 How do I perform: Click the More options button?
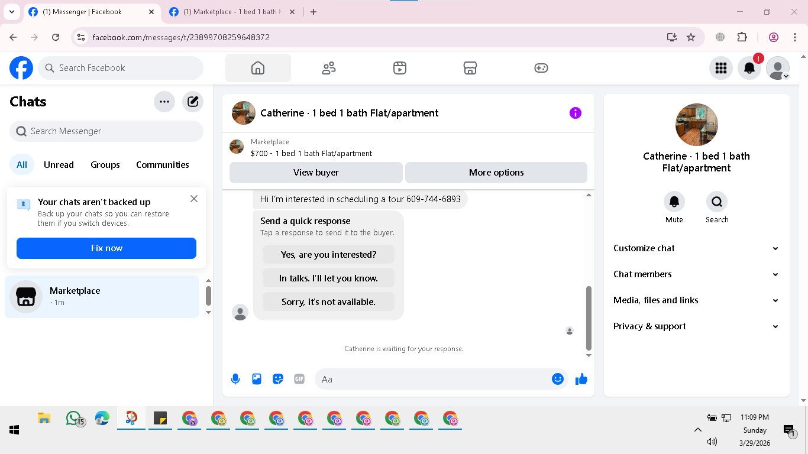click(496, 173)
